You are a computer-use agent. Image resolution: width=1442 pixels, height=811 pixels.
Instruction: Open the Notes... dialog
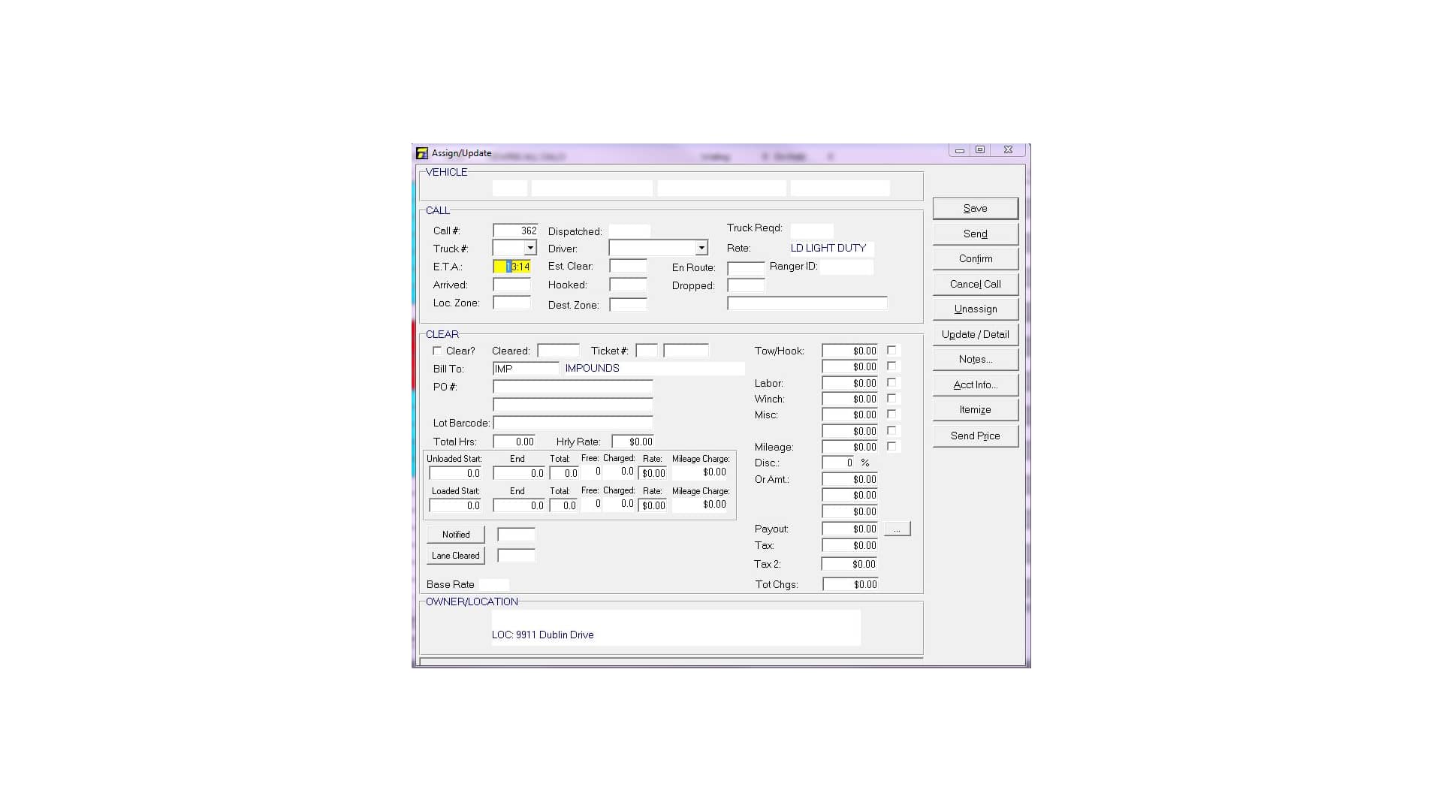coord(975,360)
